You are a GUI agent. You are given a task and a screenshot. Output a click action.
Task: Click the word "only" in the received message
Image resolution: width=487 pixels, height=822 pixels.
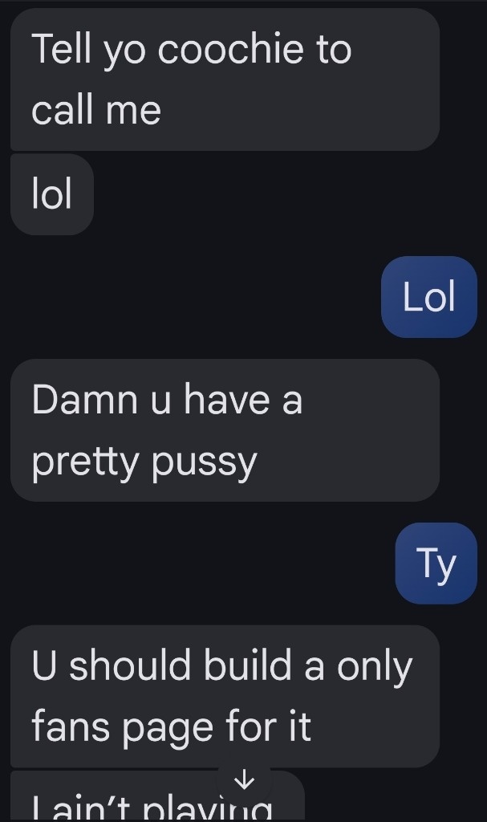pyautogui.click(x=375, y=667)
